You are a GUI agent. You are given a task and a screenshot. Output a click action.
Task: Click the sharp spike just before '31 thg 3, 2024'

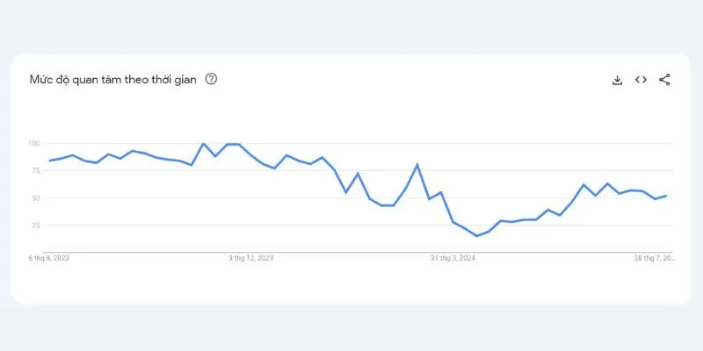coord(417,165)
